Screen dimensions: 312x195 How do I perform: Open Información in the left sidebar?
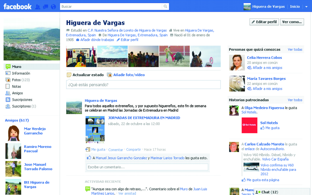[x=21, y=73]
